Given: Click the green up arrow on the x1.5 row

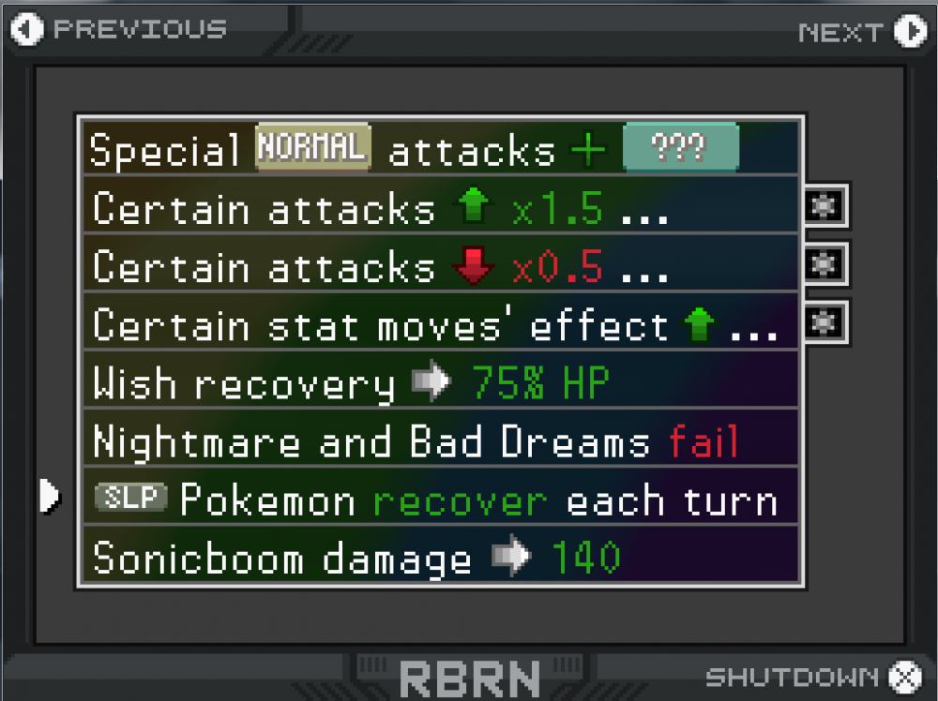Looking at the screenshot, I should (x=473, y=205).
